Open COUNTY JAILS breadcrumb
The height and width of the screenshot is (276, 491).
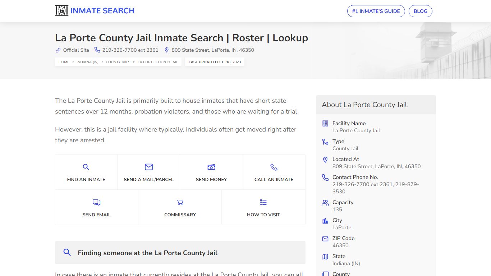coord(118,62)
